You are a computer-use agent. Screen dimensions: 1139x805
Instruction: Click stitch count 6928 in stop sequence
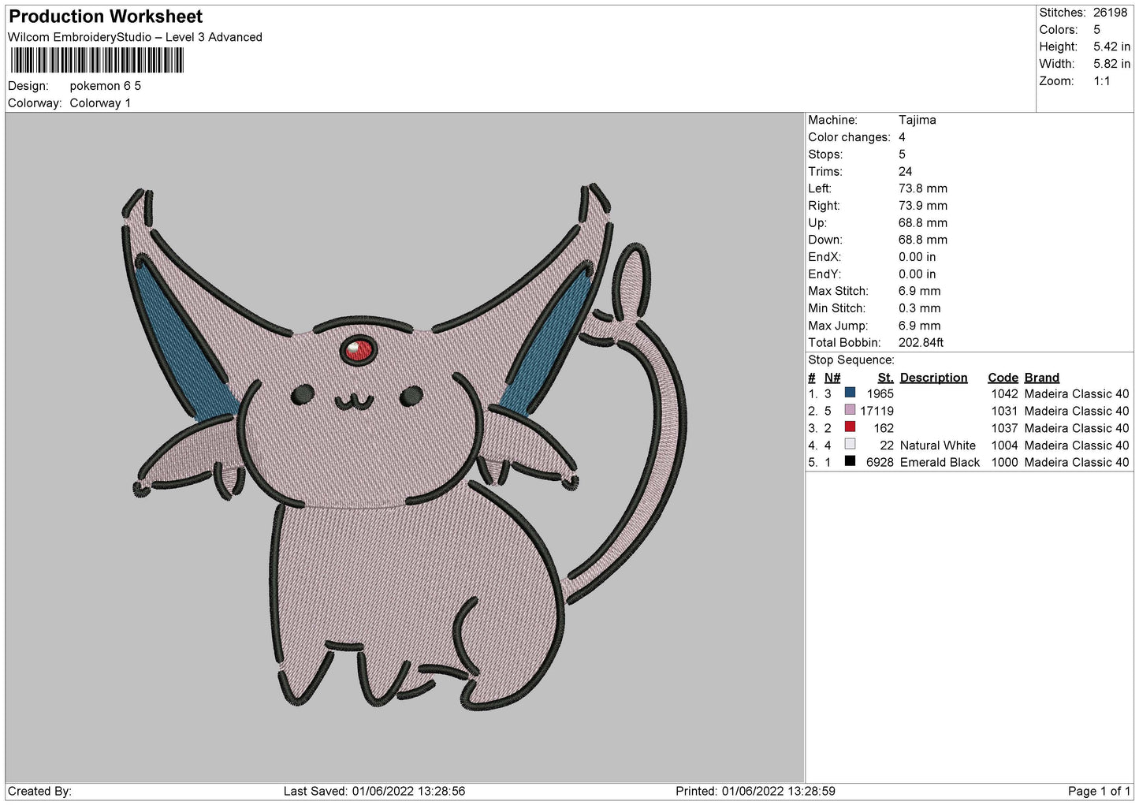click(x=880, y=462)
